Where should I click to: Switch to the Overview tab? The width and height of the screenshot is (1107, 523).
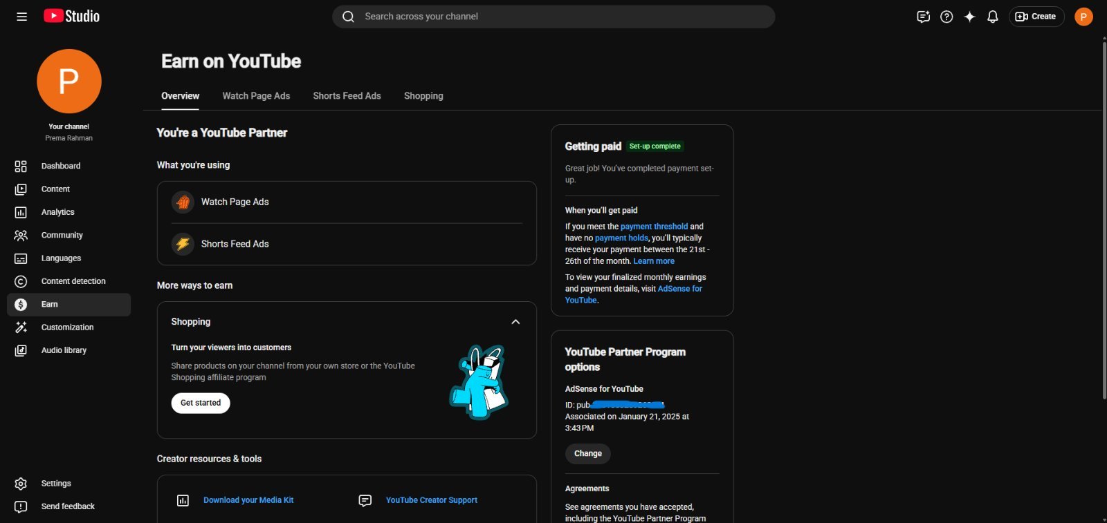click(180, 96)
